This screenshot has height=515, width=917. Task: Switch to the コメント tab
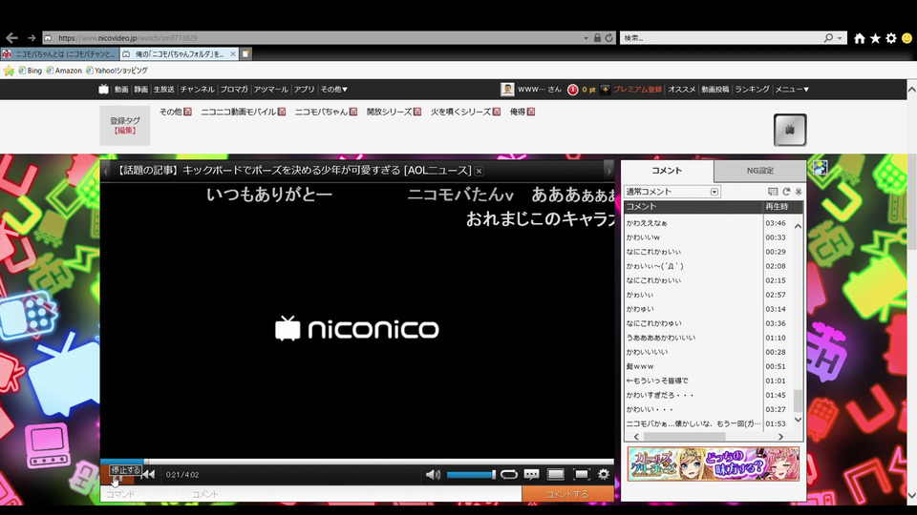(667, 171)
